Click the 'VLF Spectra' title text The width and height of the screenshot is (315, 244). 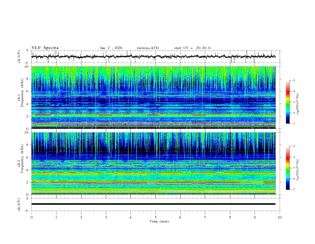point(45,48)
